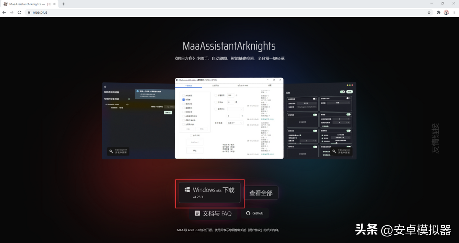The width and height of the screenshot is (459, 243).
Task: Download the Windows x64 build
Action: pyautogui.click(x=210, y=193)
